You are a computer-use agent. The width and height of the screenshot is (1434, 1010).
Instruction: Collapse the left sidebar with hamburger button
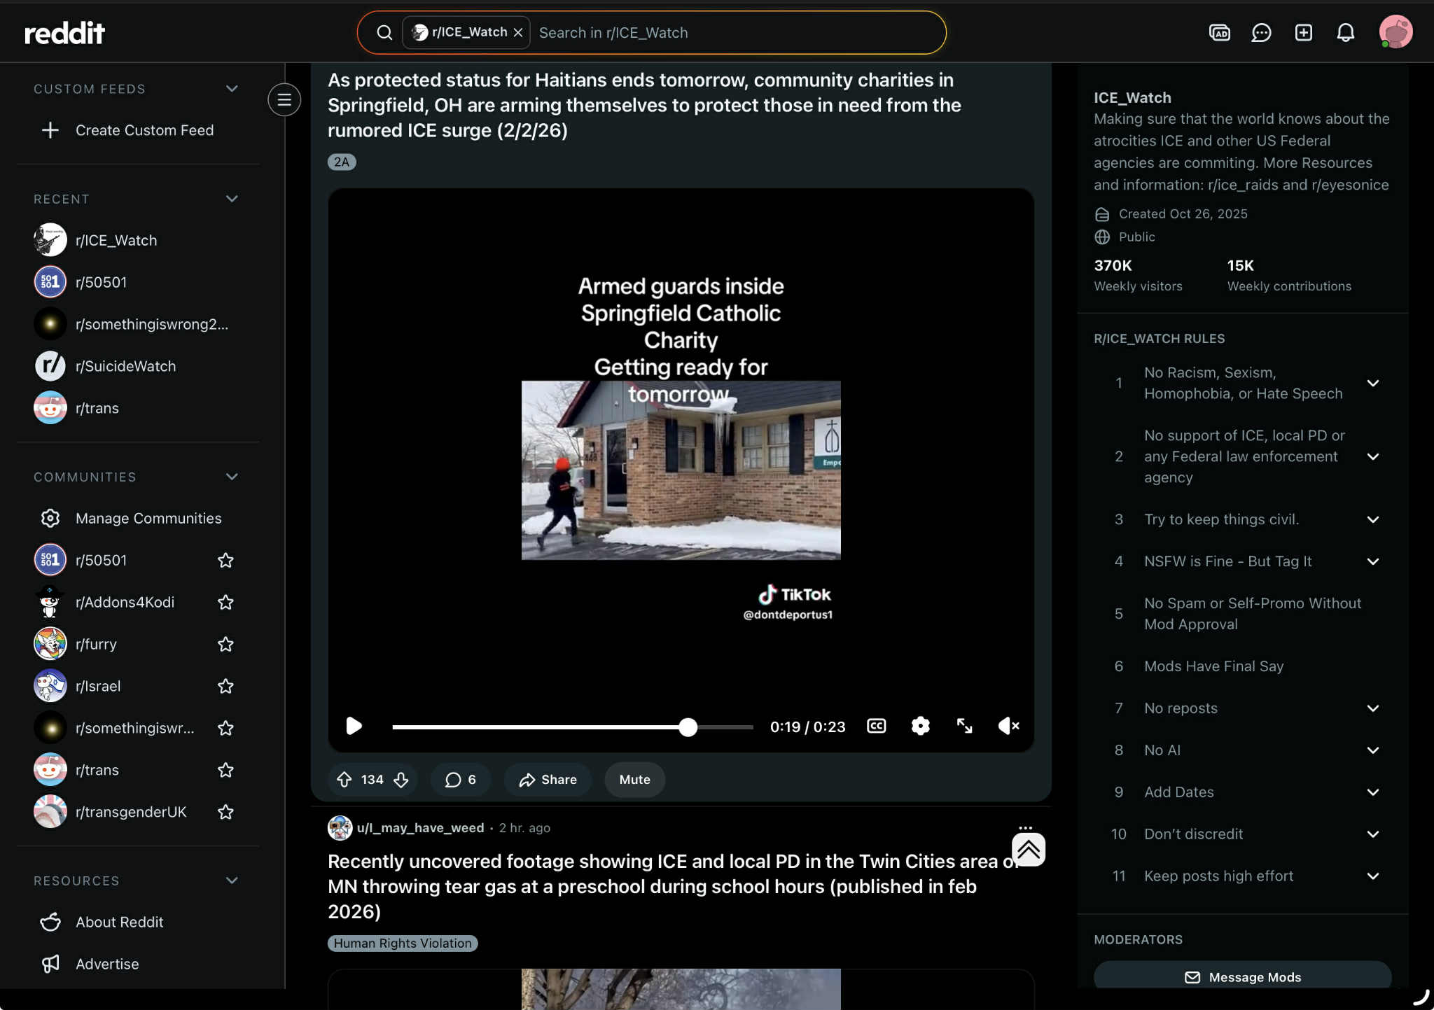tap(284, 100)
